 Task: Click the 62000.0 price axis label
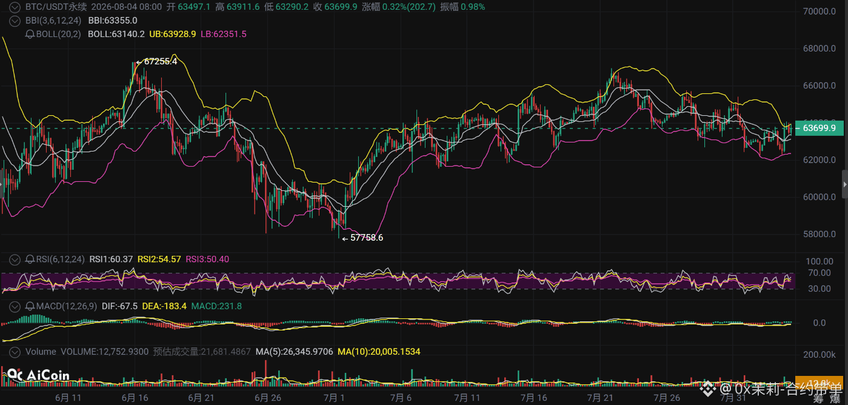(x=819, y=160)
